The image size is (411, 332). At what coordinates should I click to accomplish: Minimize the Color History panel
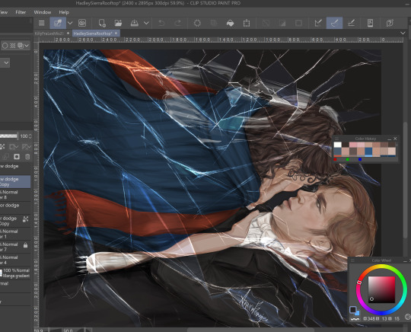389,139
